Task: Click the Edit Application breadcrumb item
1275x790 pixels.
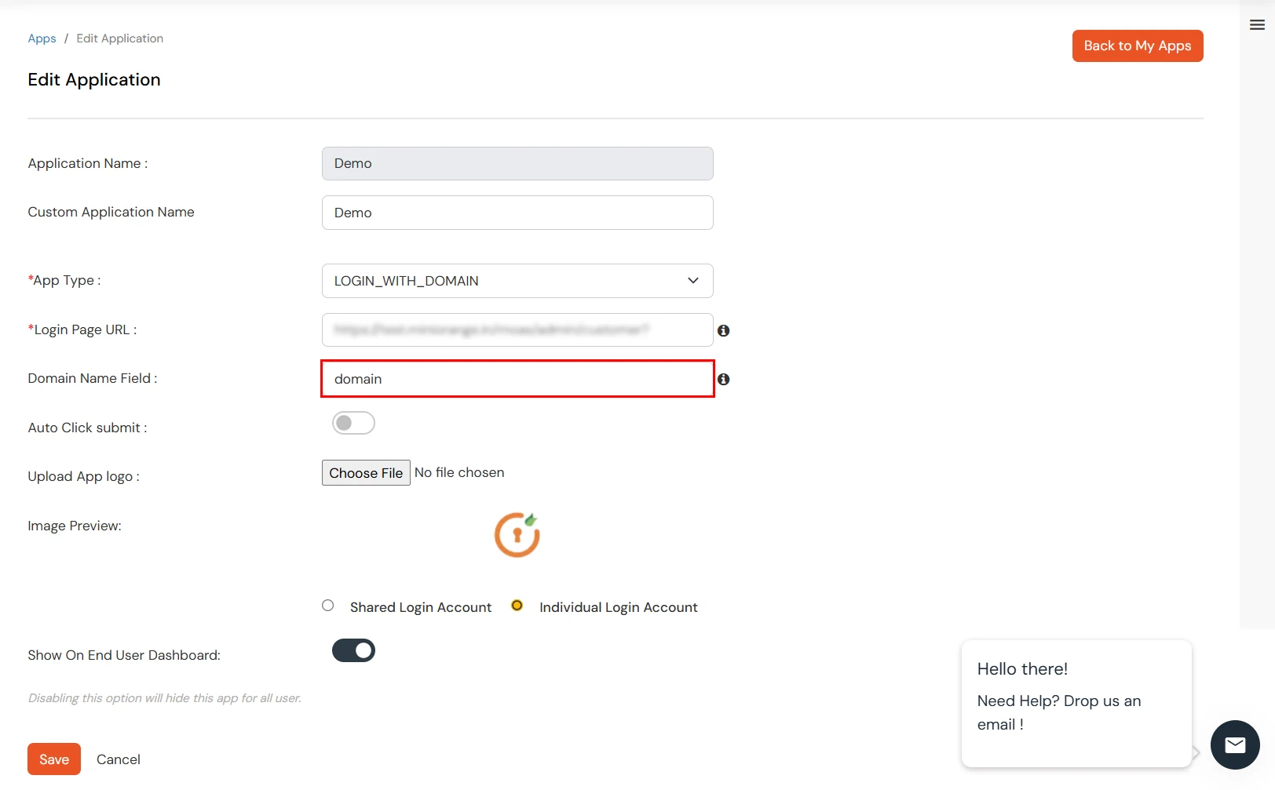Action: point(119,38)
